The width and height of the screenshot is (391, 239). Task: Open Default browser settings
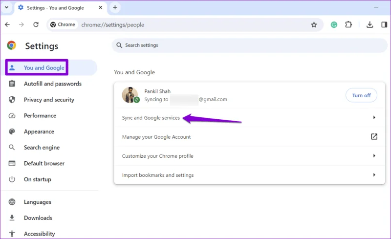44,164
